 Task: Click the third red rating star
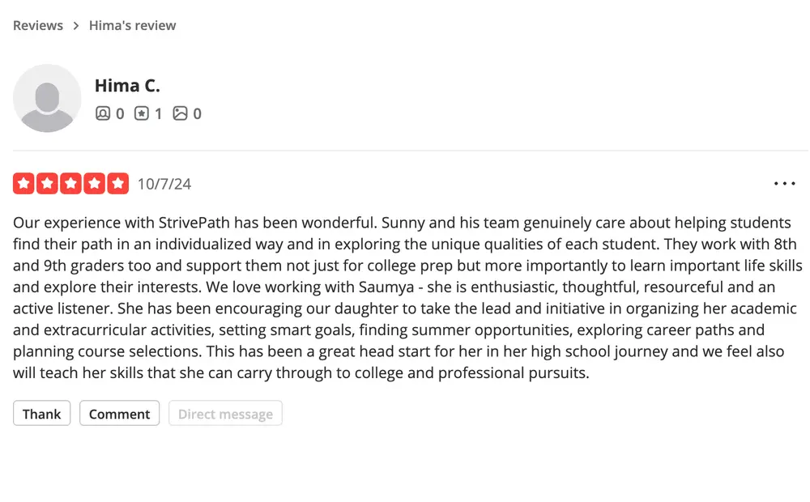pyautogui.click(x=70, y=183)
